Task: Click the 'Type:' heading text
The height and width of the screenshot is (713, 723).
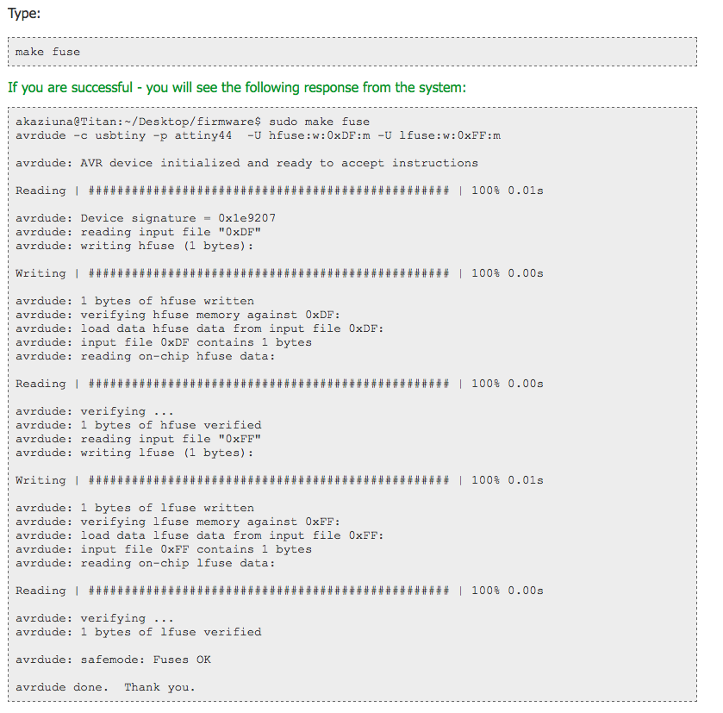Action: click(24, 14)
